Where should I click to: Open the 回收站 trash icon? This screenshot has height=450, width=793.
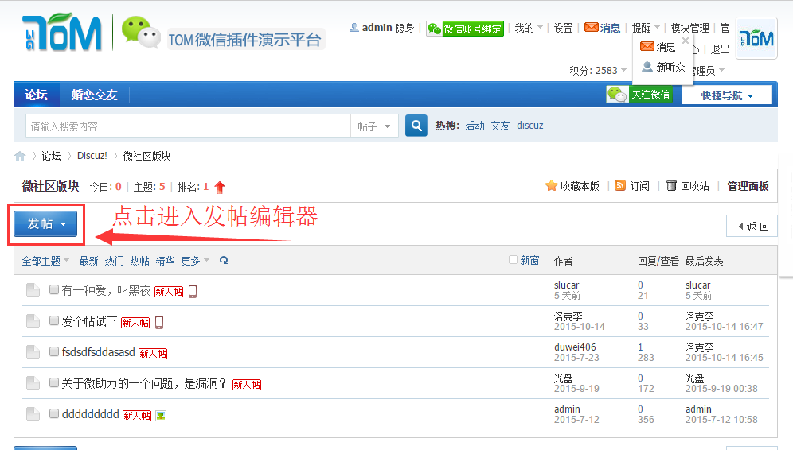coord(671,186)
